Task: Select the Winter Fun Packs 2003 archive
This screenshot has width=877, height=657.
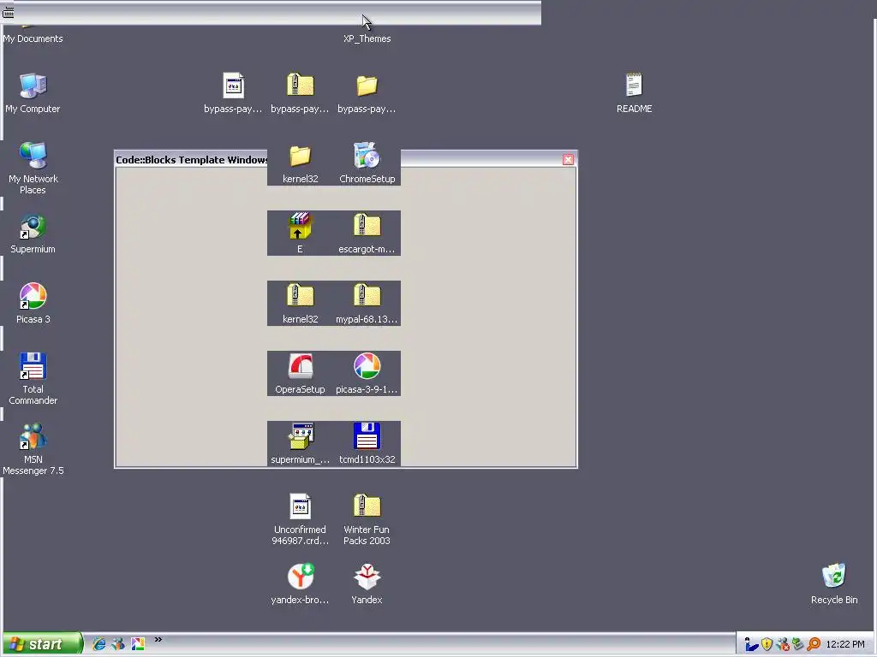Action: tap(367, 506)
